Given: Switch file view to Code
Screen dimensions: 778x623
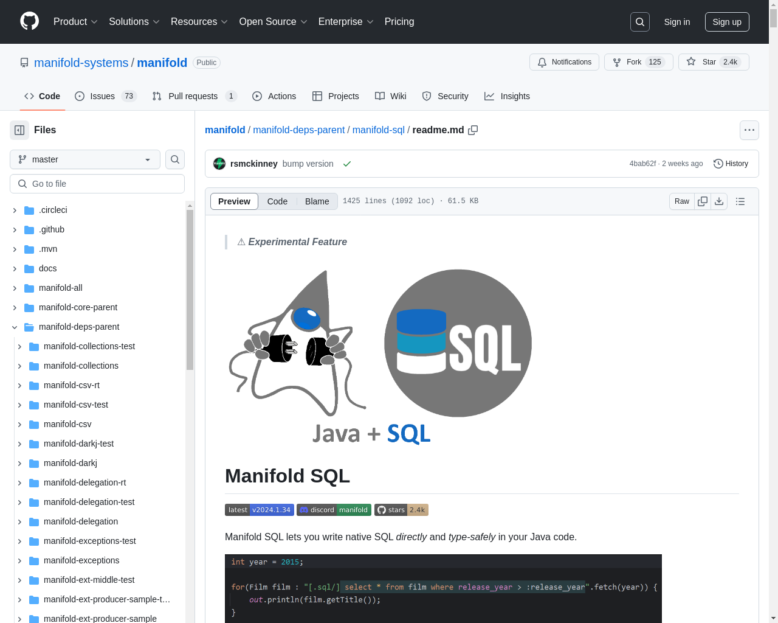Looking at the screenshot, I should (x=277, y=201).
